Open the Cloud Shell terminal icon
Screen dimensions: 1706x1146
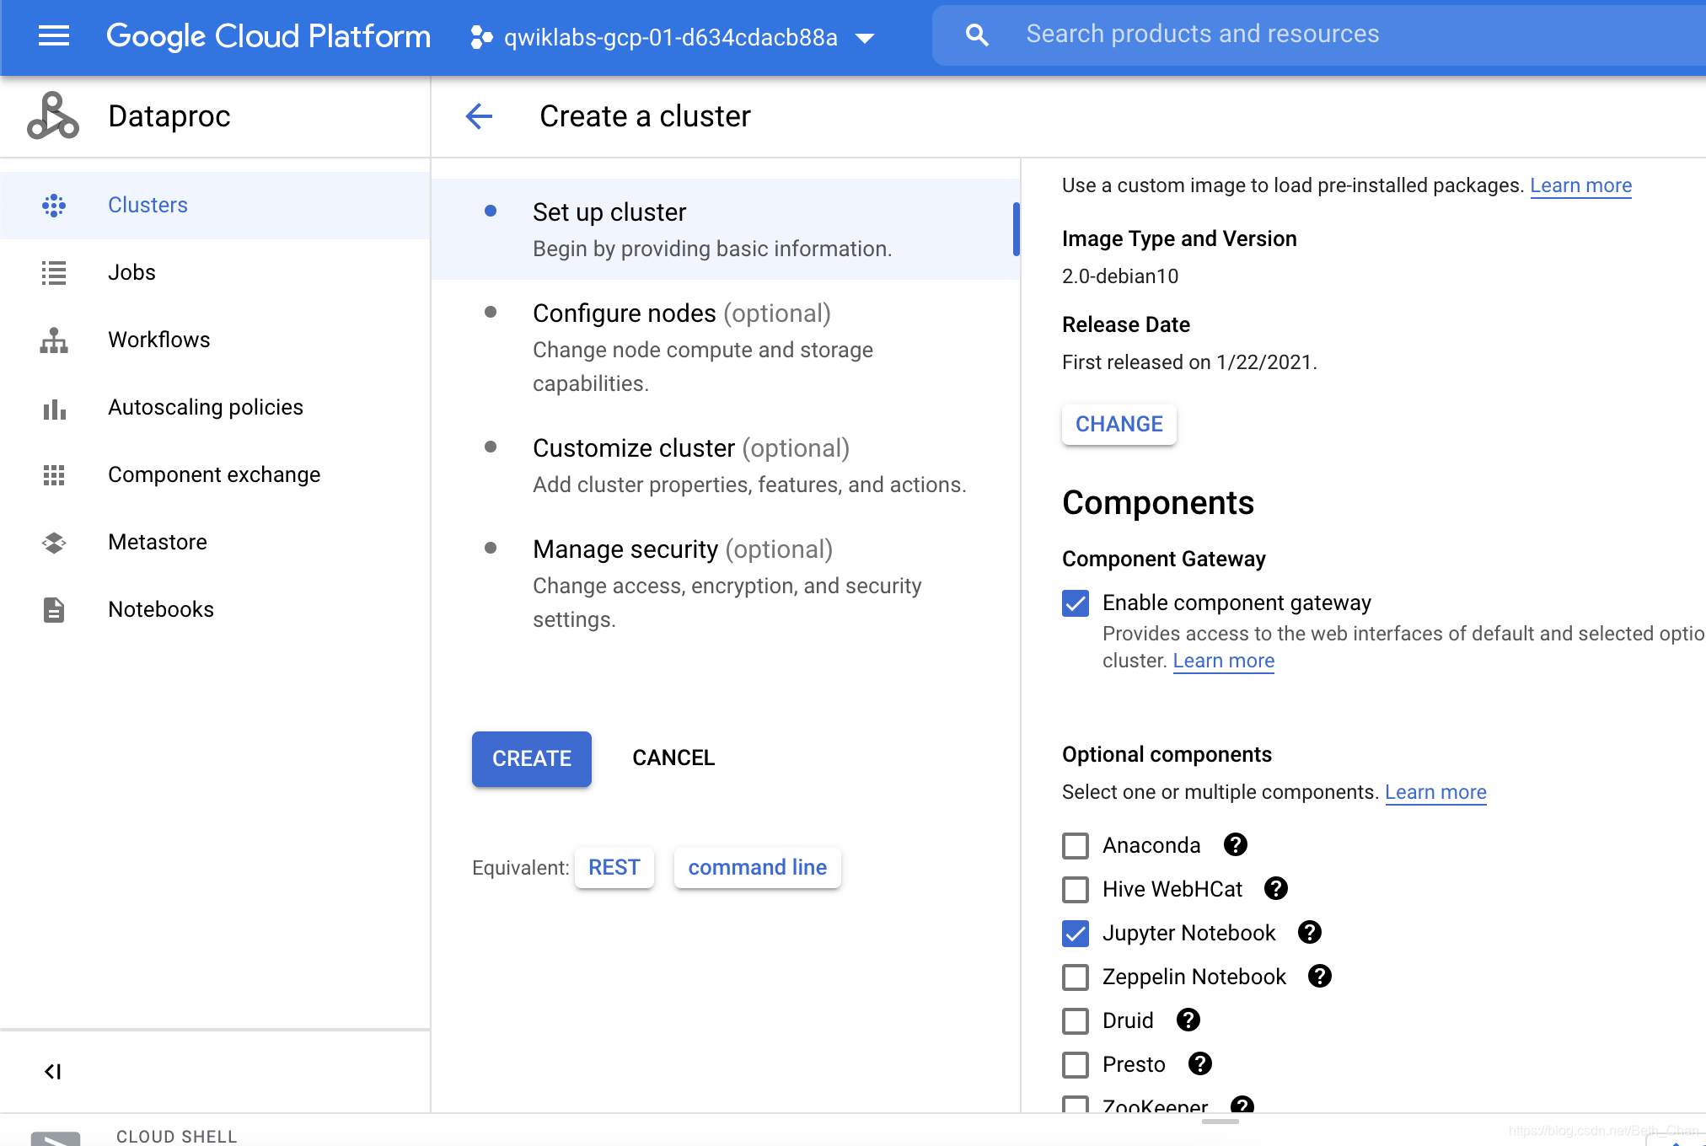tap(56, 1138)
